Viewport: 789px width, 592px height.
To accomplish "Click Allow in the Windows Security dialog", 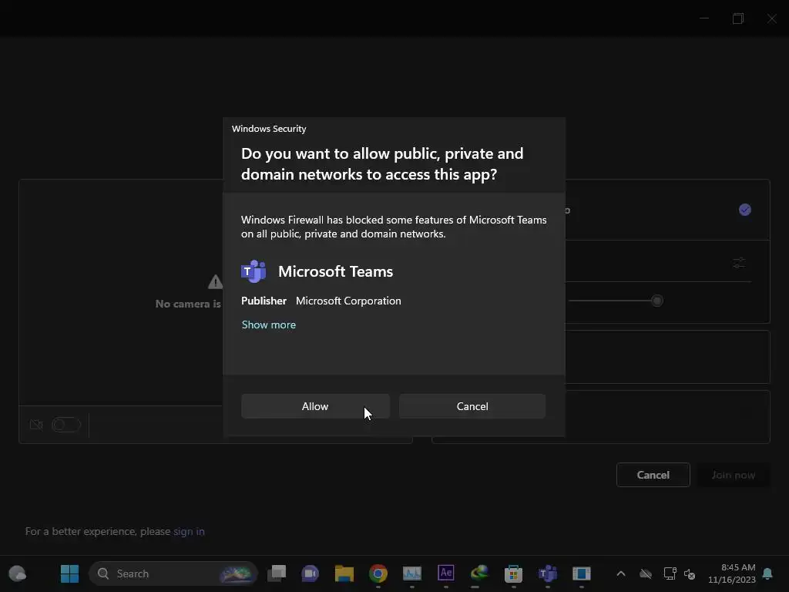I will [x=315, y=406].
